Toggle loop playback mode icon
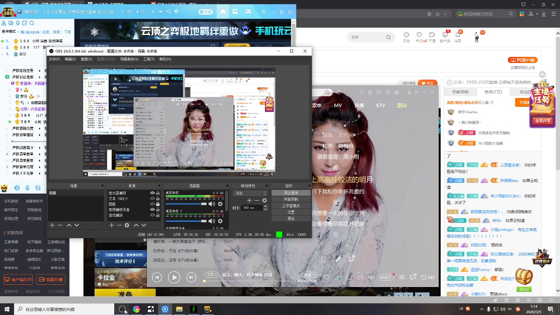Screen dimensions: 560x315 click(x=360, y=277)
